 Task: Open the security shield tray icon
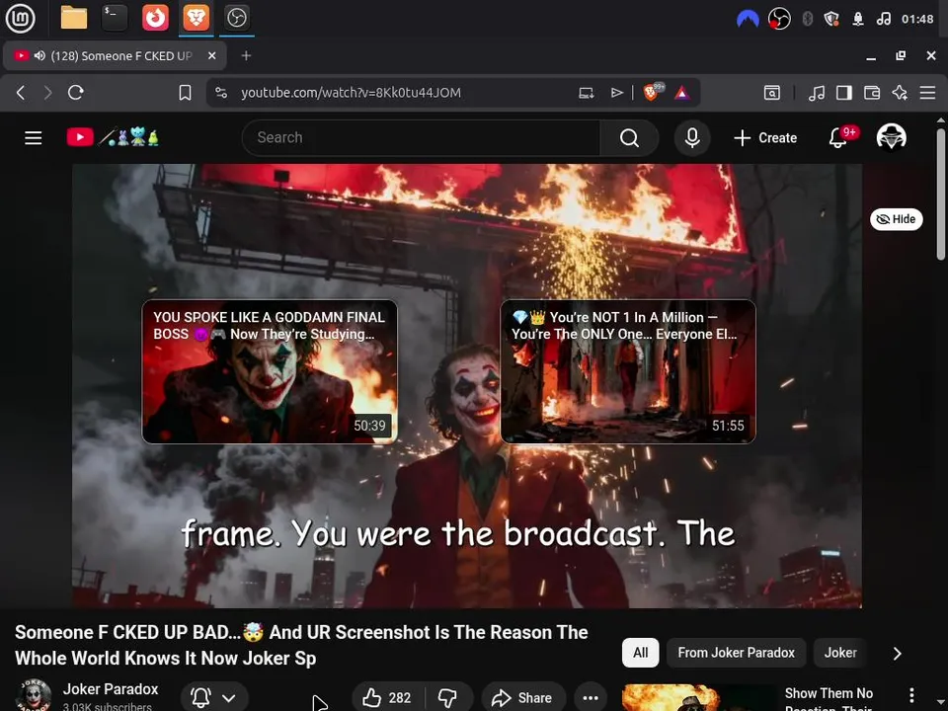831,19
